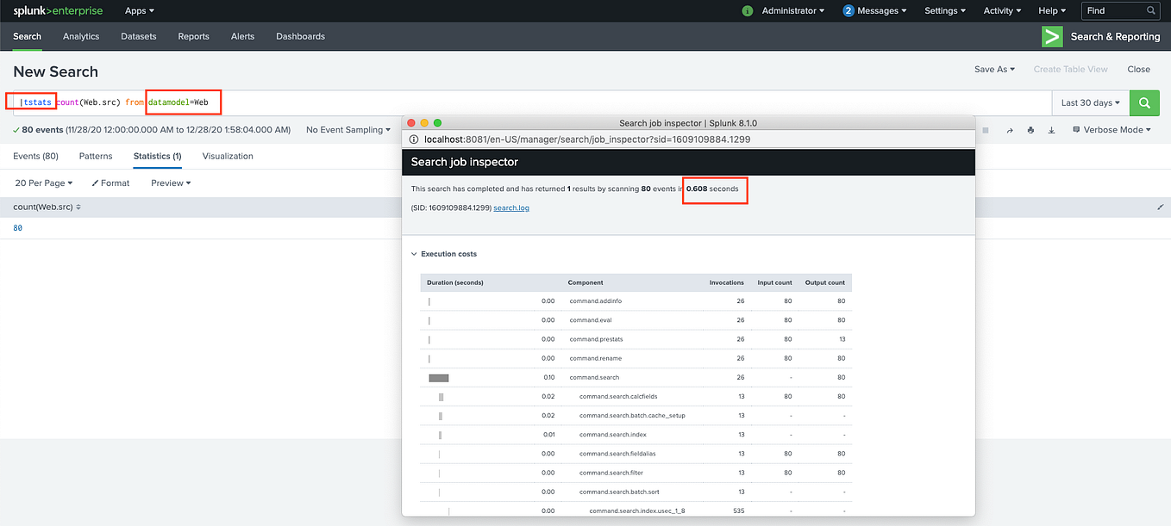Open the No Event Sampling dropdown
This screenshot has width=1171, height=526.
pos(348,129)
